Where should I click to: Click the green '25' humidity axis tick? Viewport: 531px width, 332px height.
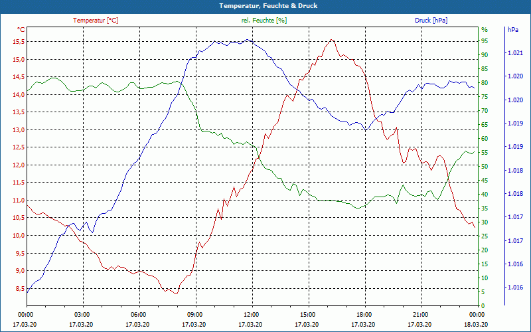[485, 236]
